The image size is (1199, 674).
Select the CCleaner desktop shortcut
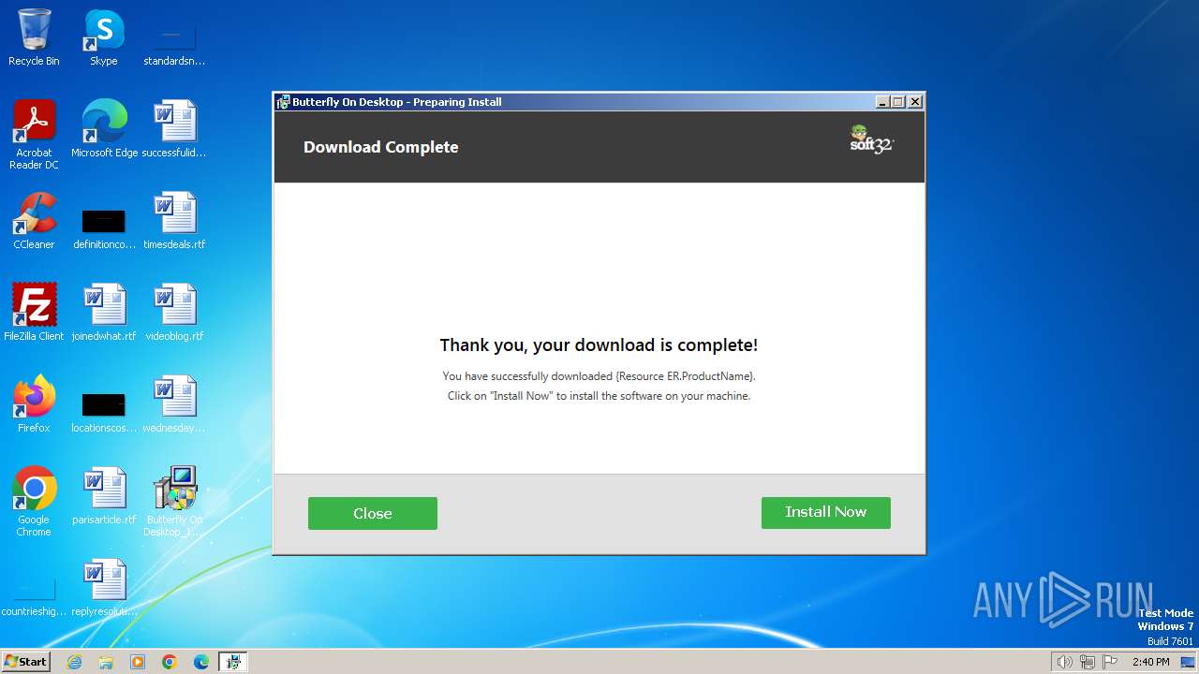point(34,221)
